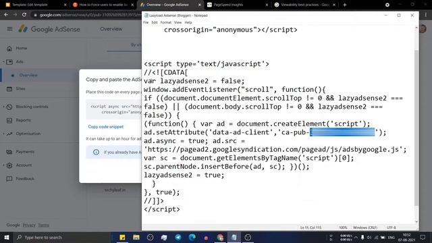The image size is (432, 243).
Task: Open the Notepad Edit menu
Action: point(155,22)
